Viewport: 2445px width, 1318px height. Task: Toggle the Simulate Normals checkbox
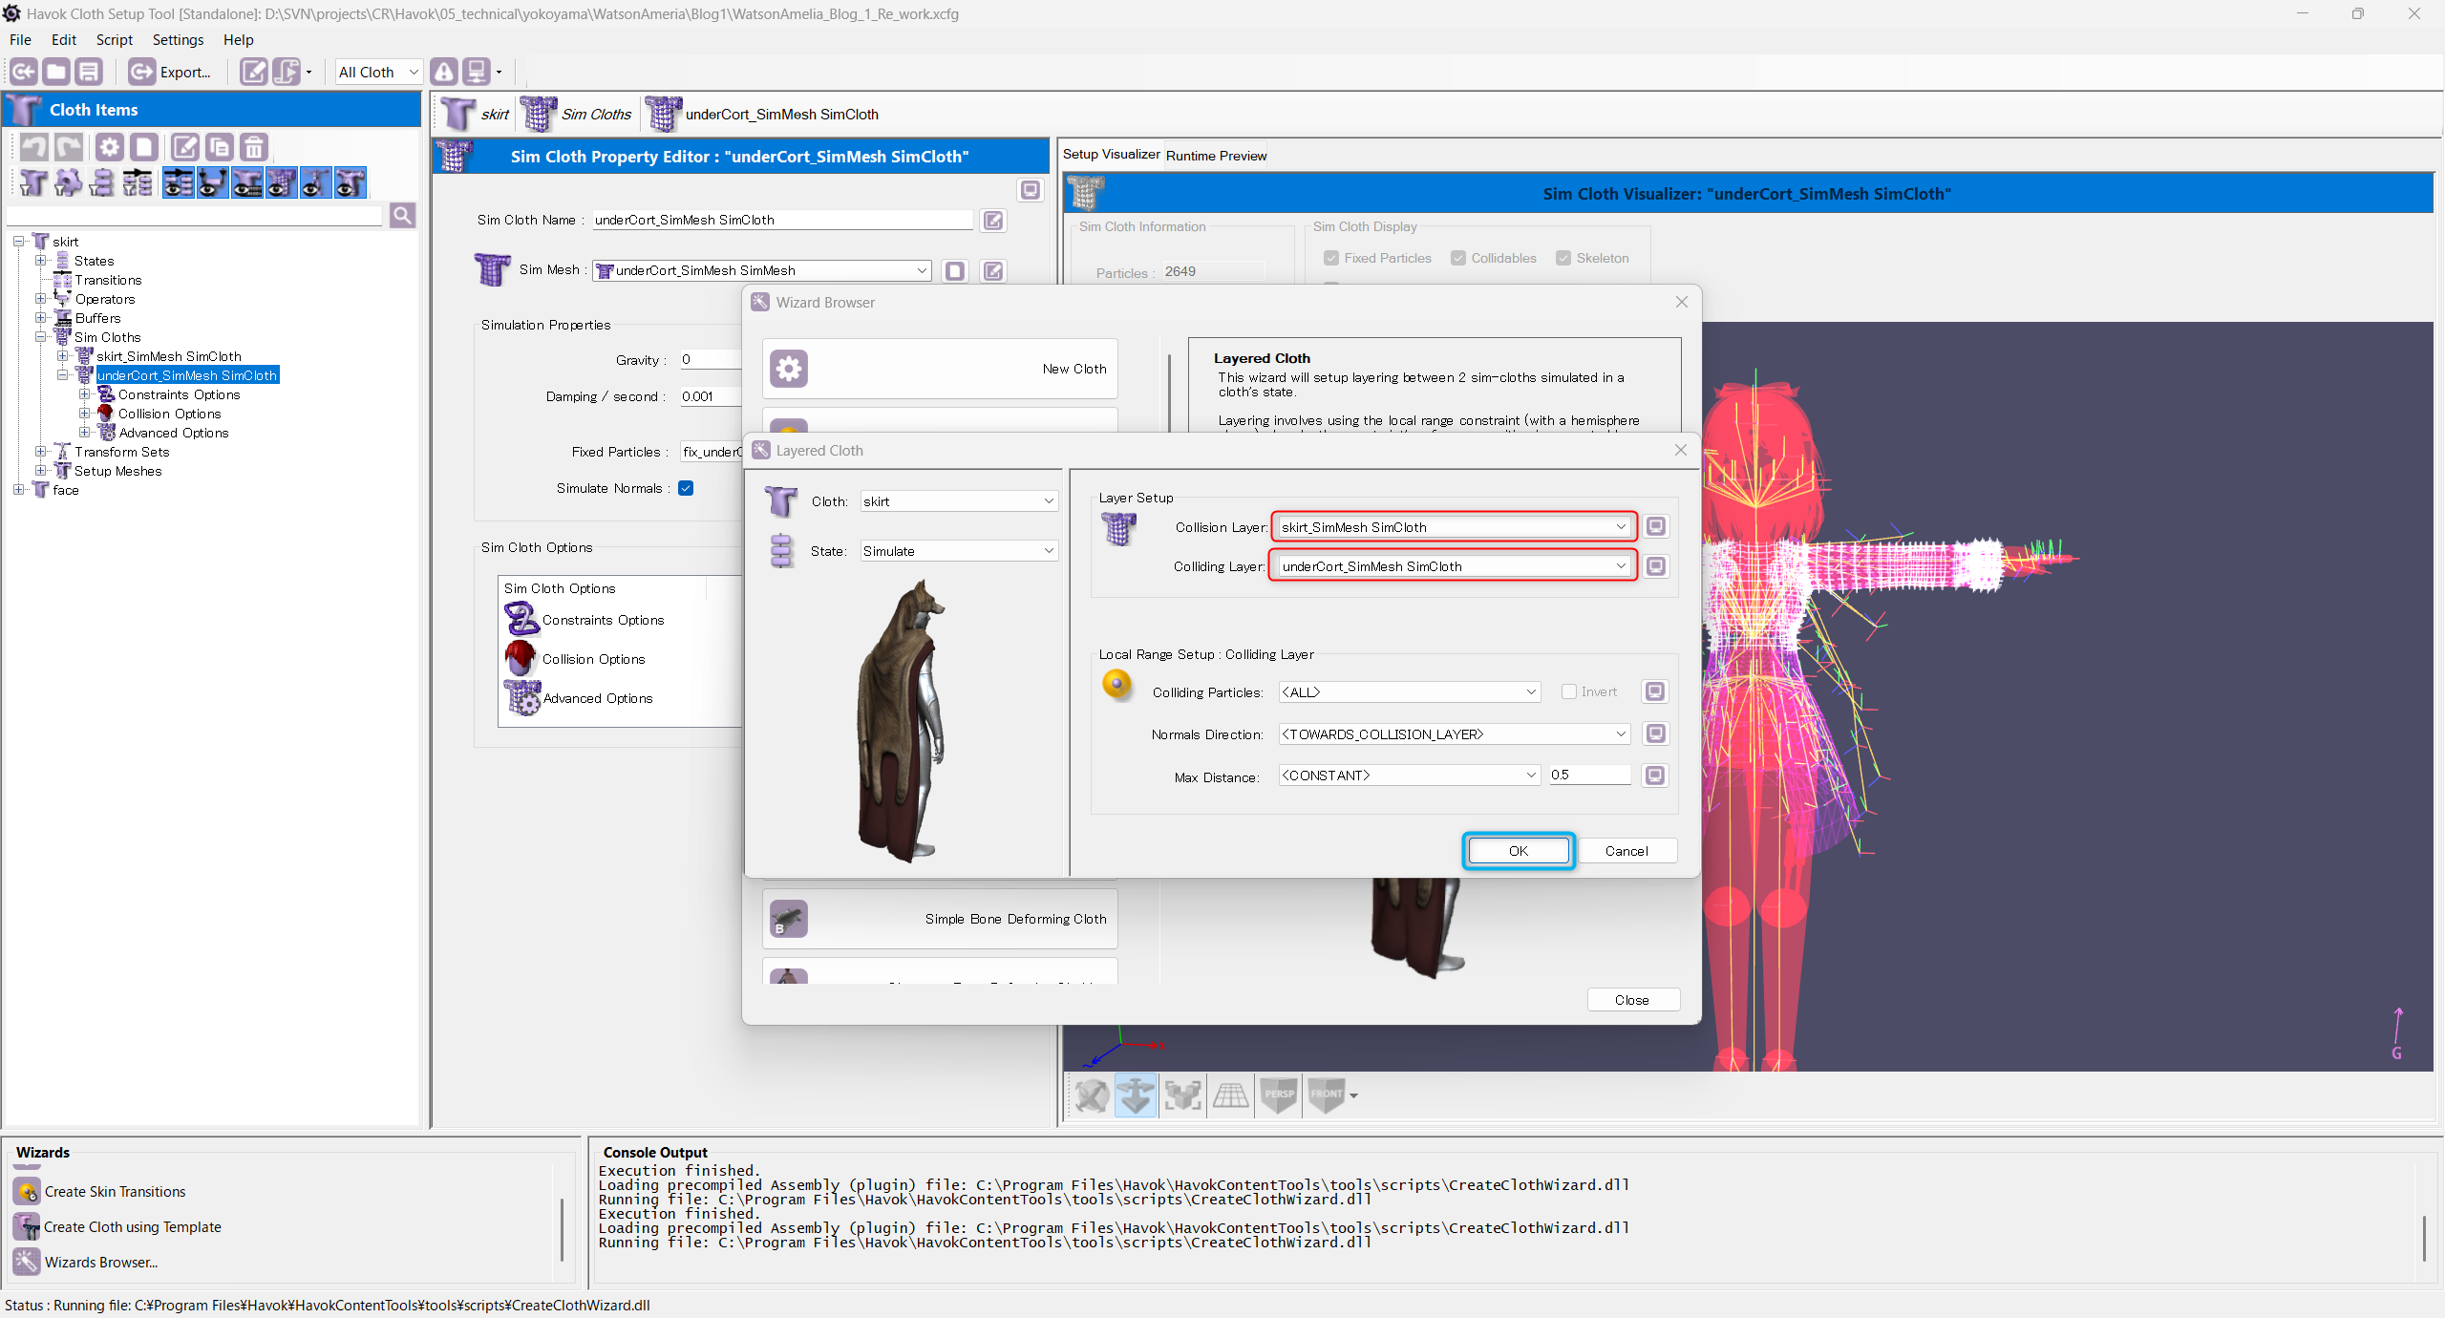coord(686,488)
